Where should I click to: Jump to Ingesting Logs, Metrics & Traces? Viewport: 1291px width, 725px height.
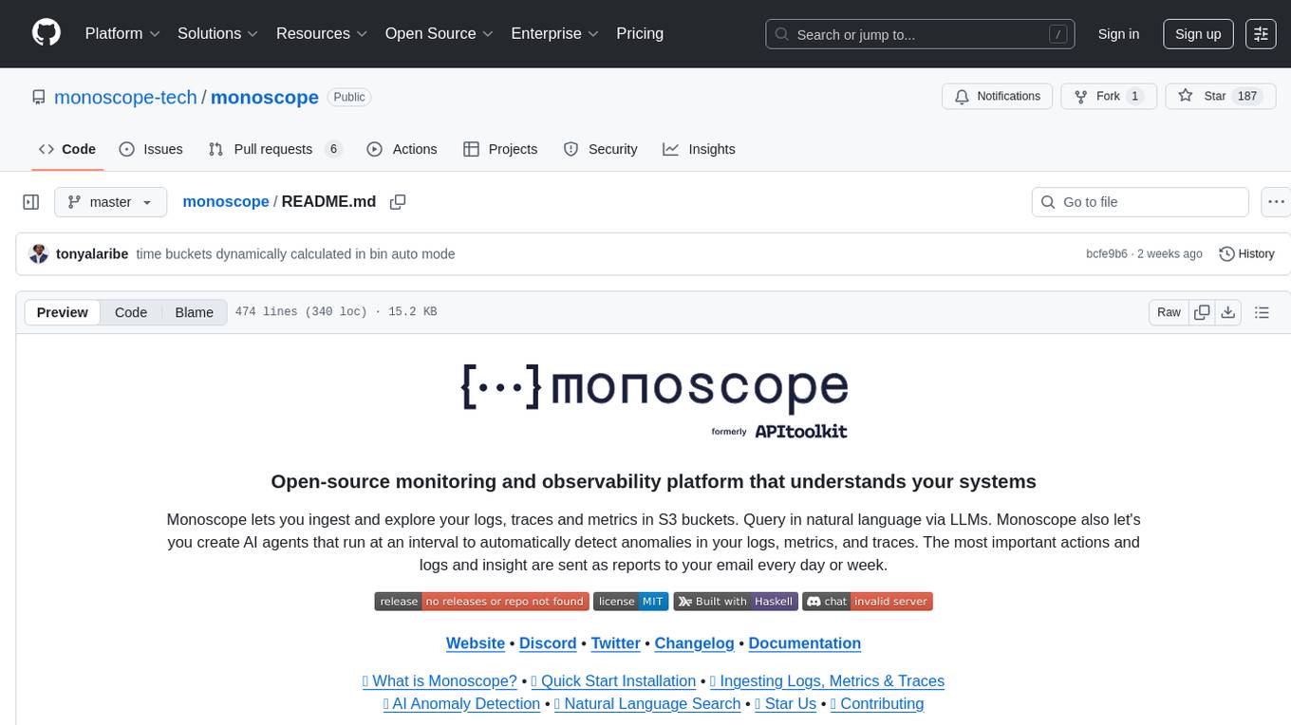pos(827,680)
